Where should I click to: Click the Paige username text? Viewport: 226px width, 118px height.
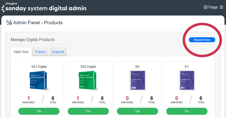click(x=213, y=7)
